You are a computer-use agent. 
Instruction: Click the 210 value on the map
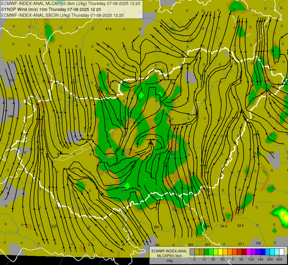(11, 98)
